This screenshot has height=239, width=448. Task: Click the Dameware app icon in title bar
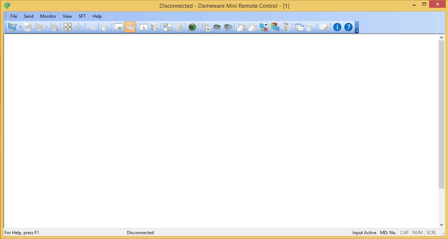pyautogui.click(x=7, y=5)
